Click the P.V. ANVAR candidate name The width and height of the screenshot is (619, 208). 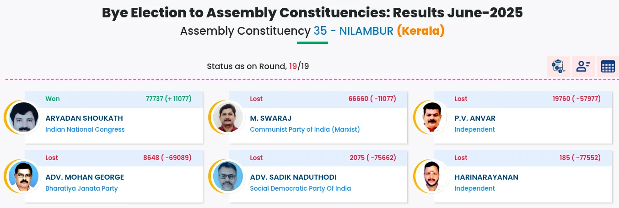[x=475, y=118]
